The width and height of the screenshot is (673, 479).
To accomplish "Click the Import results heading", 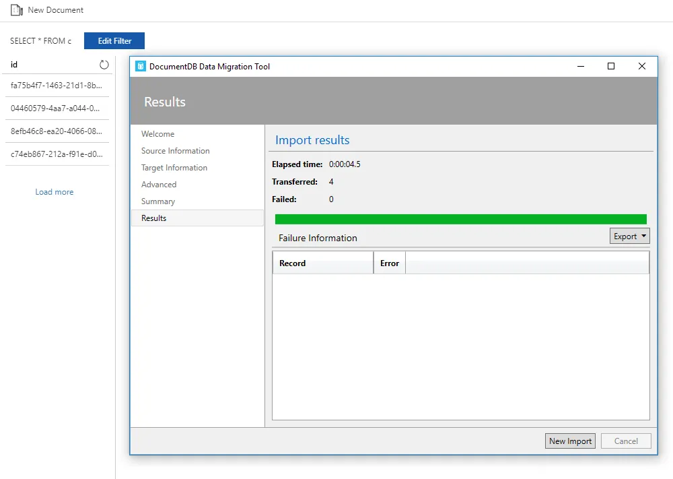I will (312, 140).
